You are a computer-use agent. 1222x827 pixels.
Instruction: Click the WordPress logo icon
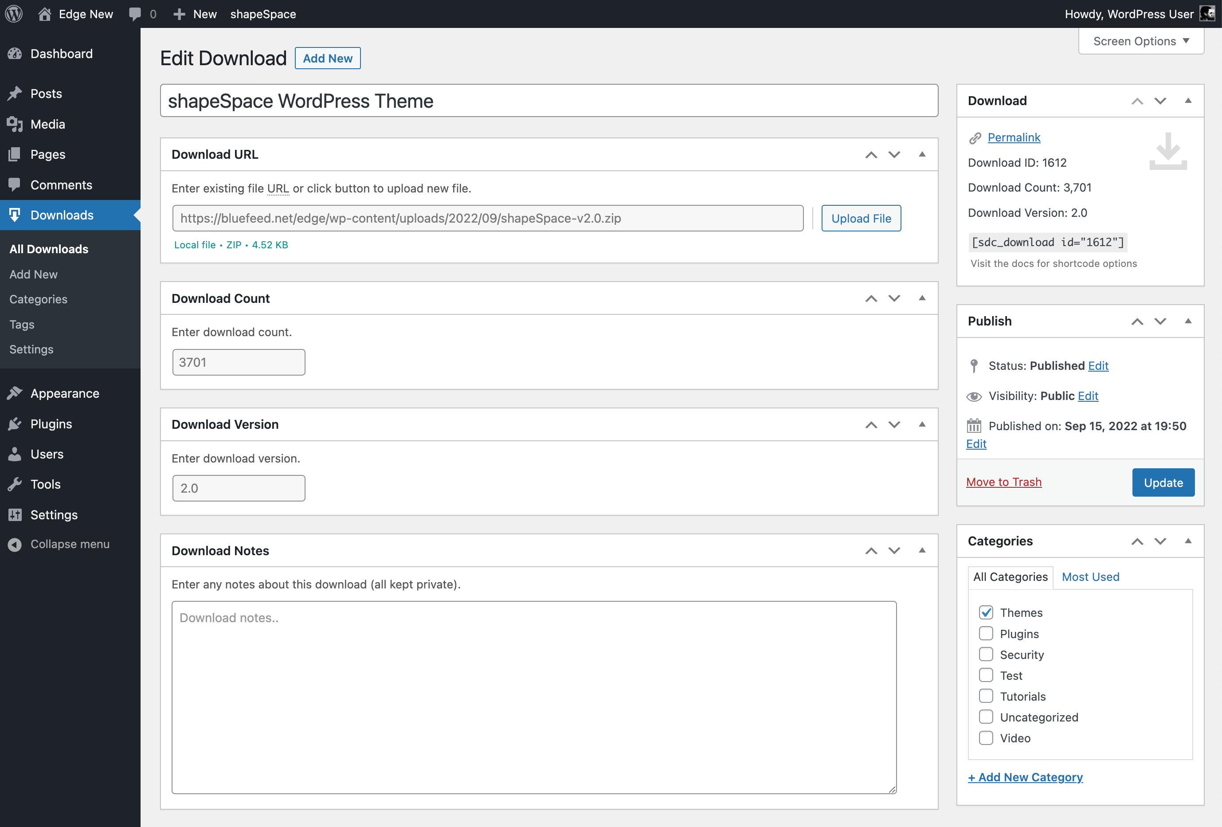[14, 14]
